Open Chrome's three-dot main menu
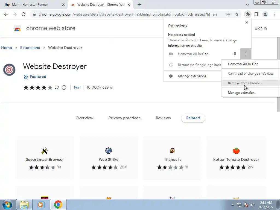 pyautogui.click(x=274, y=14)
